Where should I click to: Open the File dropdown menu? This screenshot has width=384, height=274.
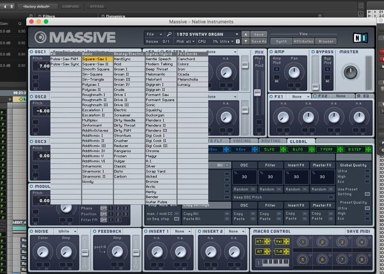[154, 34]
